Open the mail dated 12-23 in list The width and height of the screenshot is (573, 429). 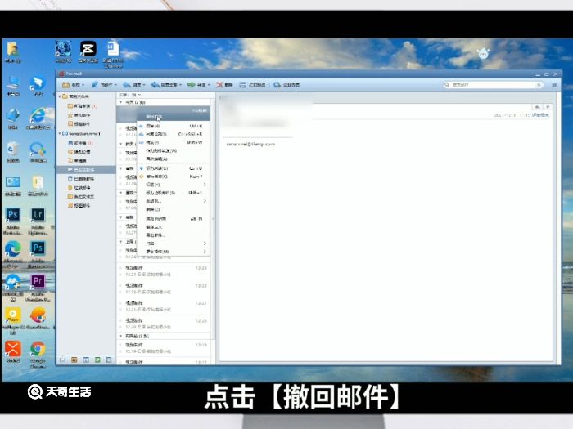(x=164, y=271)
